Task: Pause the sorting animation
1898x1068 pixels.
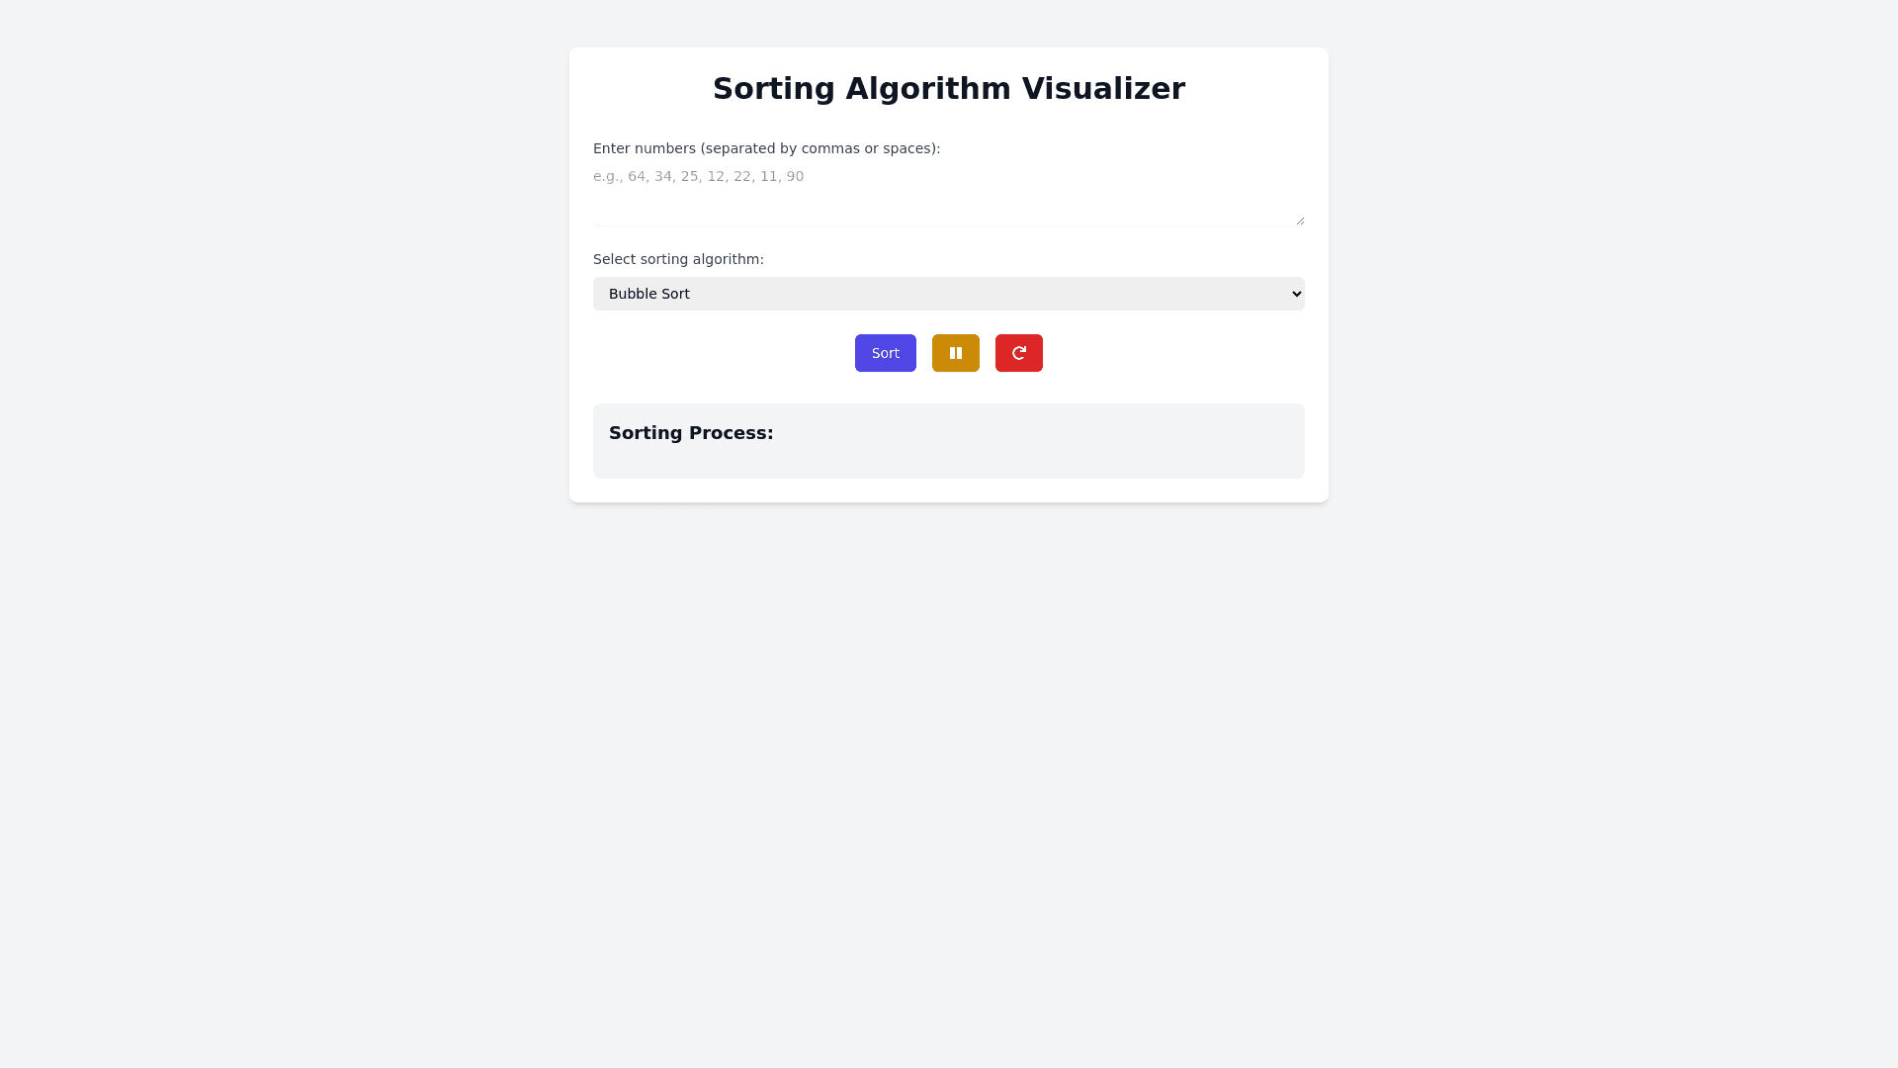Action: coord(955,353)
